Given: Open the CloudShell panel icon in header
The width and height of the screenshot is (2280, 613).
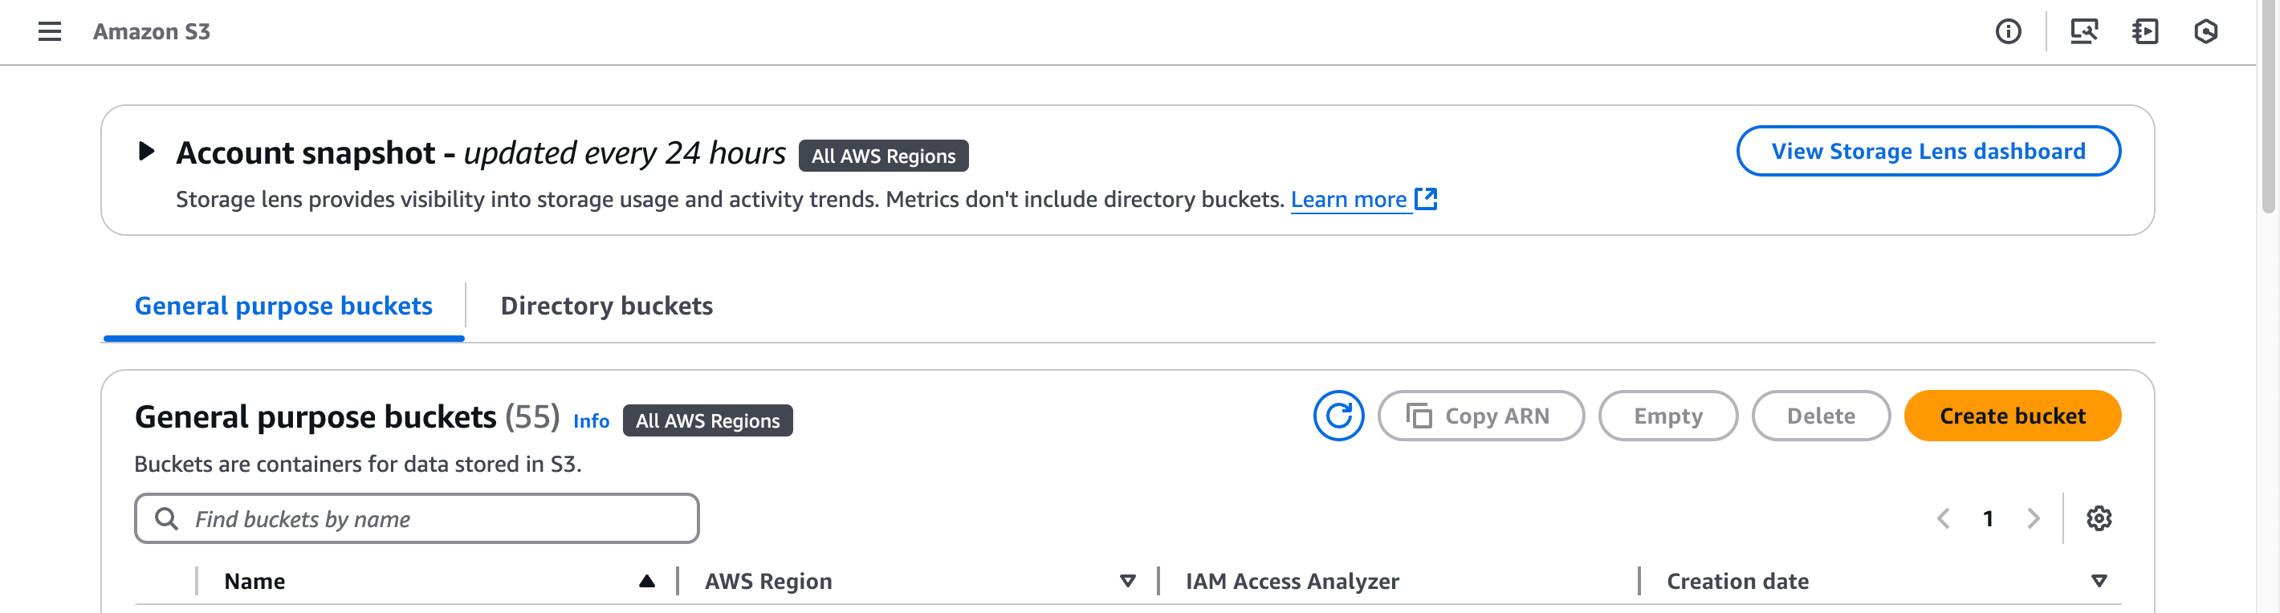Looking at the screenshot, I should [x=2144, y=32].
